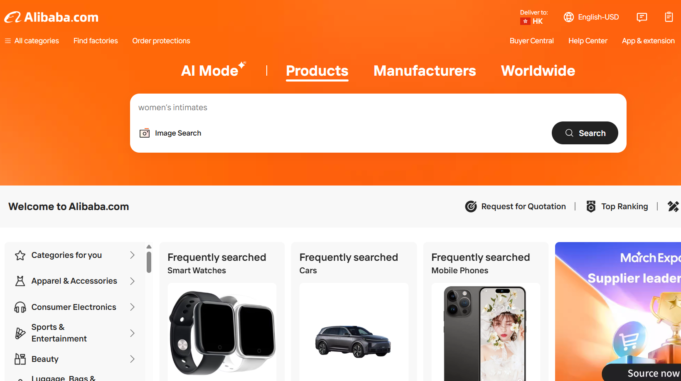Open the Request for Quotation target icon
Screen dimensions: 681x381
471,206
